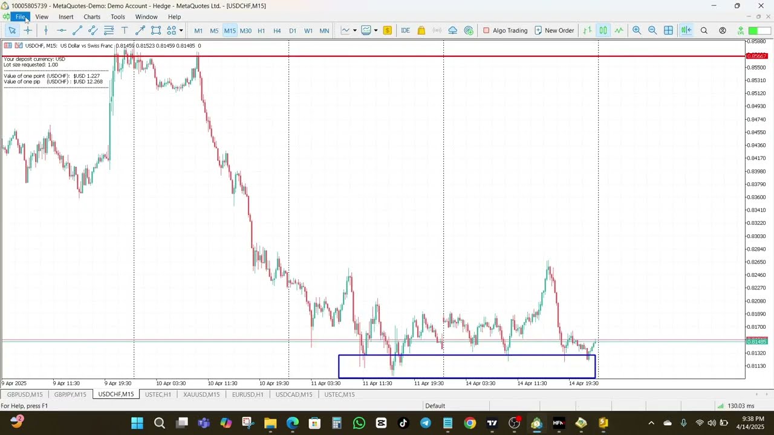Select the text label tool
Image resolution: width=774 pixels, height=435 pixels.
tap(125, 30)
